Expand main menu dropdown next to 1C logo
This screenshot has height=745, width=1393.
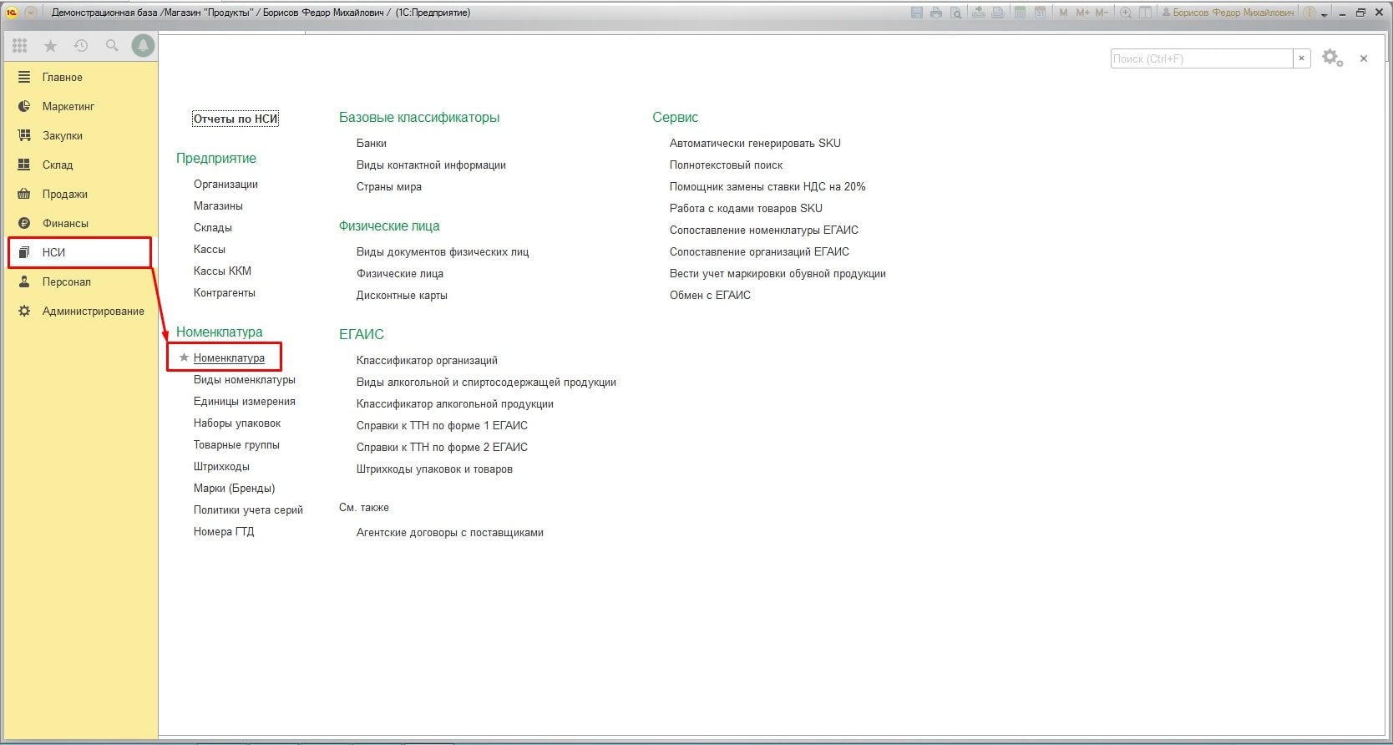(x=31, y=13)
